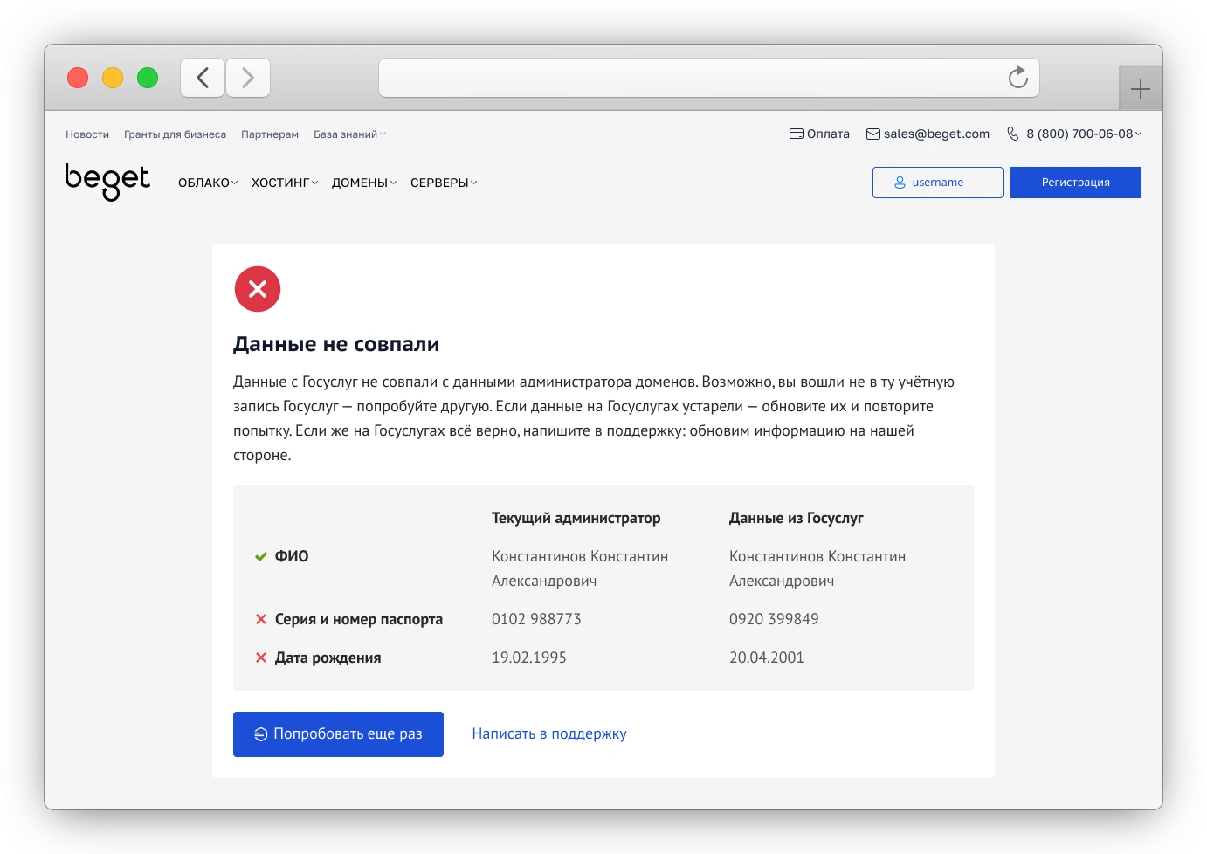Expand the ХОСТИНГ menu
This screenshot has width=1207, height=854.
(285, 183)
